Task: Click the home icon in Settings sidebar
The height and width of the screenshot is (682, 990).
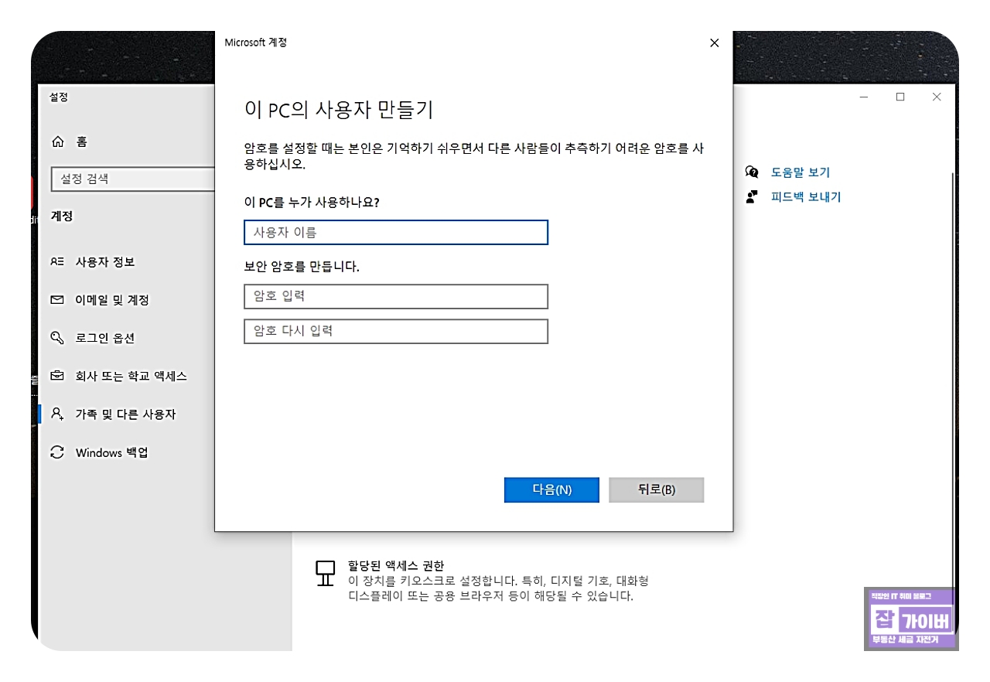Action: click(57, 142)
